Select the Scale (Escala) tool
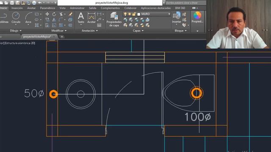The image size is (271, 152). click(x=54, y=25)
